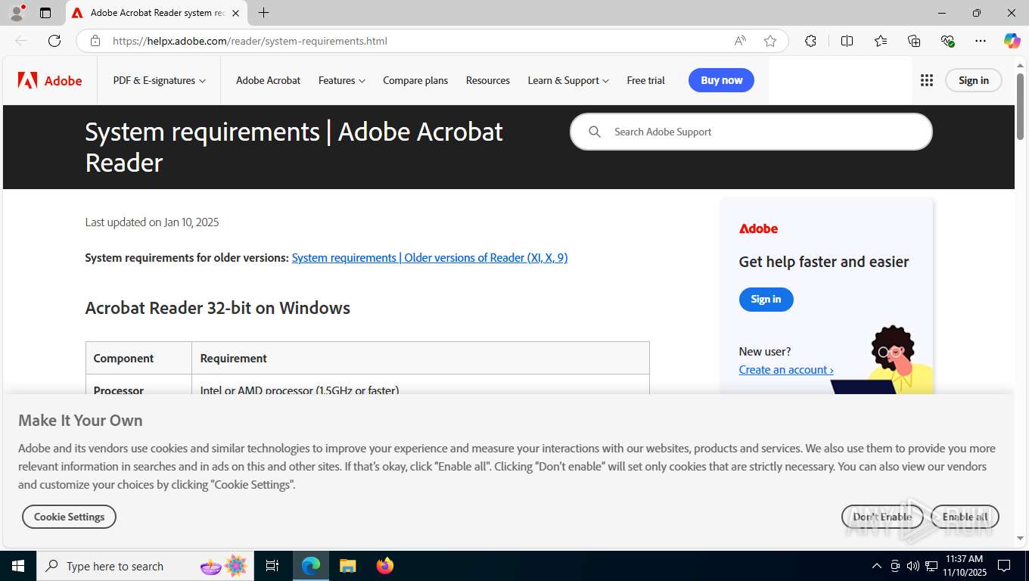Open Adobe Acrobat nav item
The width and height of the screenshot is (1029, 581).
coord(268,80)
